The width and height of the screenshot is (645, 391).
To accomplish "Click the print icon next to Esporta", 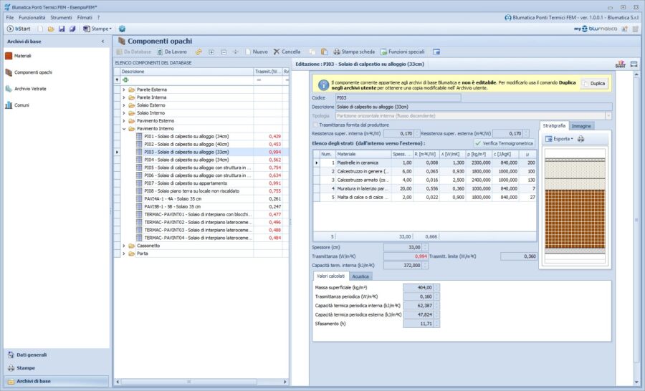I will click(581, 139).
